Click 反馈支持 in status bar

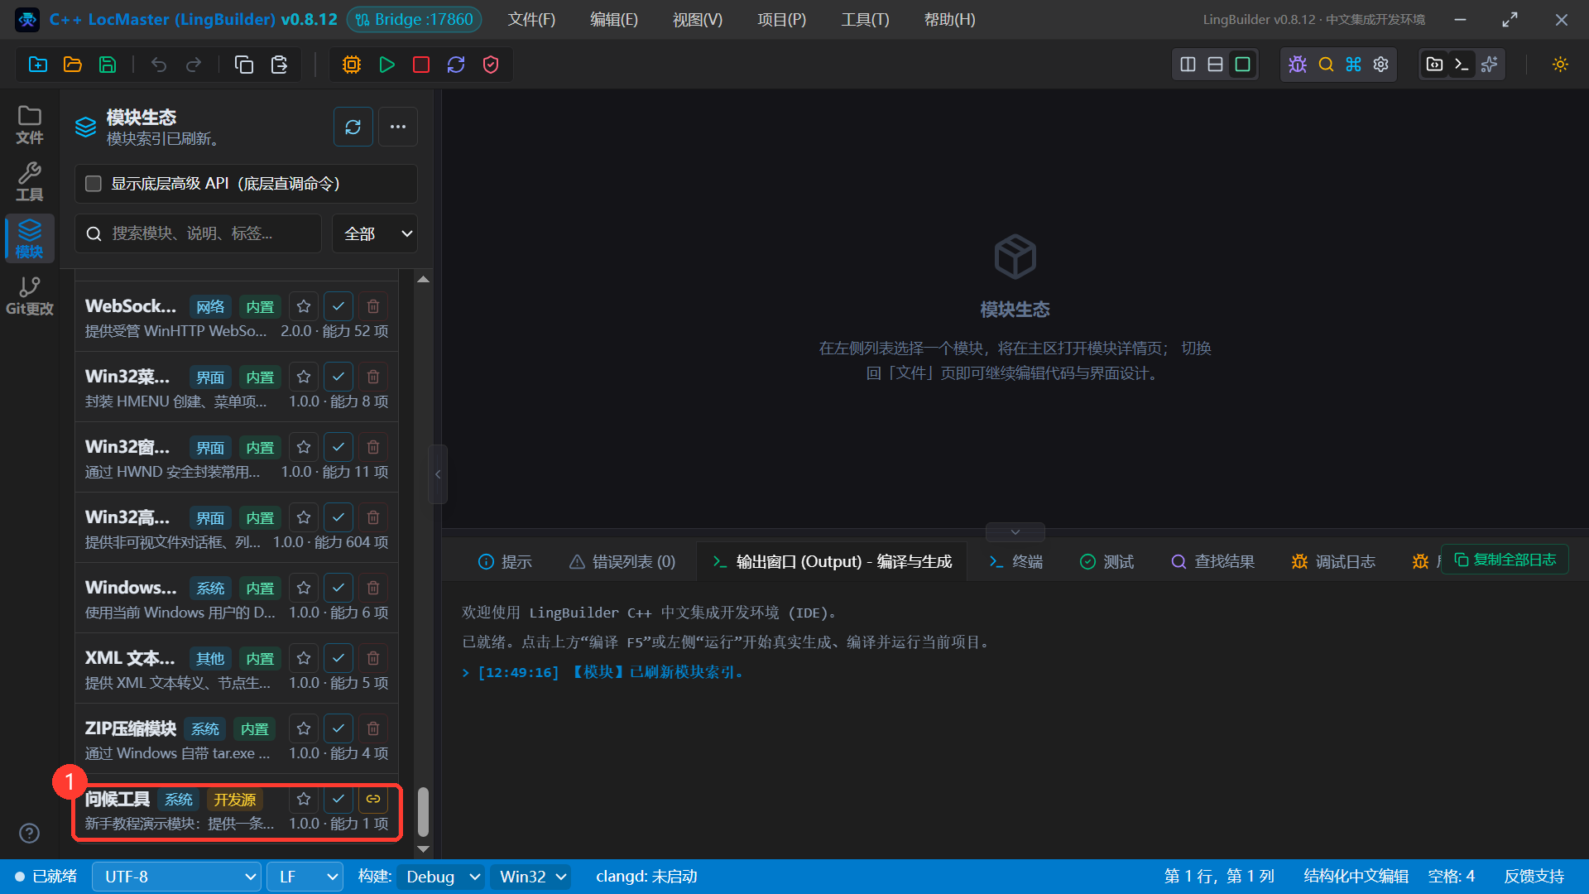point(1534,877)
